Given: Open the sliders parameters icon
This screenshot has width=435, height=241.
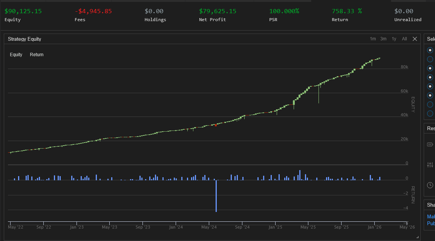Looking at the screenshot, I should click(430, 165).
